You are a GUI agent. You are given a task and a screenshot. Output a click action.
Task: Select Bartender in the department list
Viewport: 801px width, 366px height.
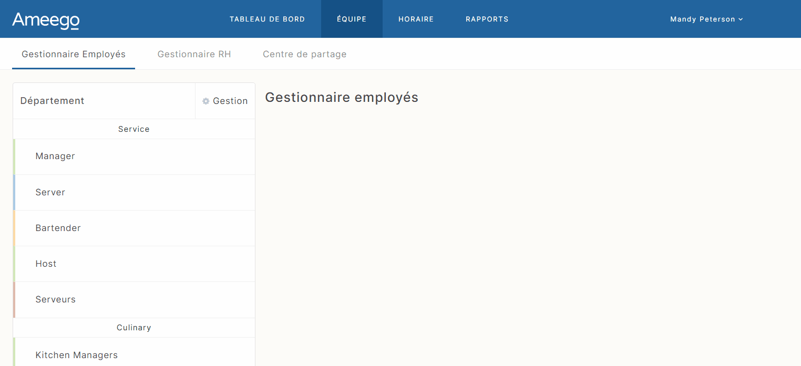pos(58,228)
